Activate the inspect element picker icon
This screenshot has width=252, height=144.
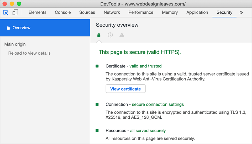coord(6,12)
